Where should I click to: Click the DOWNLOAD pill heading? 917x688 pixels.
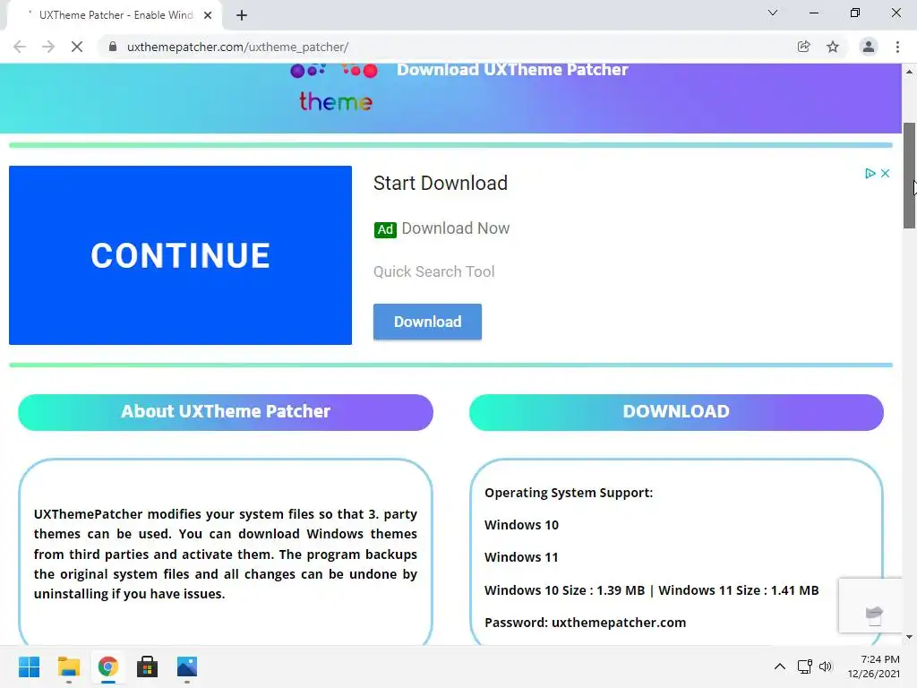point(676,412)
